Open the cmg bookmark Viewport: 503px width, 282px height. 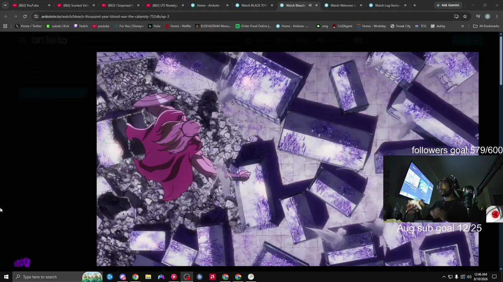322,26
